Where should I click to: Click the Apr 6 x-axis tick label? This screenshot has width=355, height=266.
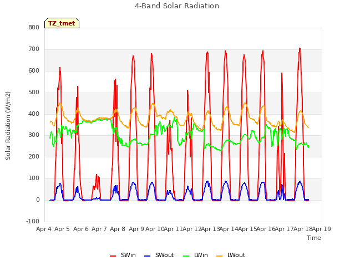click(x=81, y=229)
